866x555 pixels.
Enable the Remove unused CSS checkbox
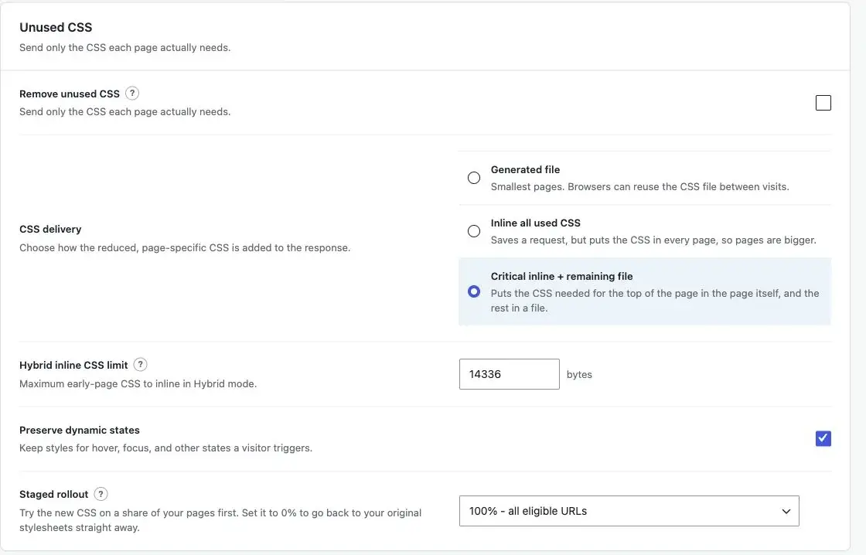click(823, 103)
